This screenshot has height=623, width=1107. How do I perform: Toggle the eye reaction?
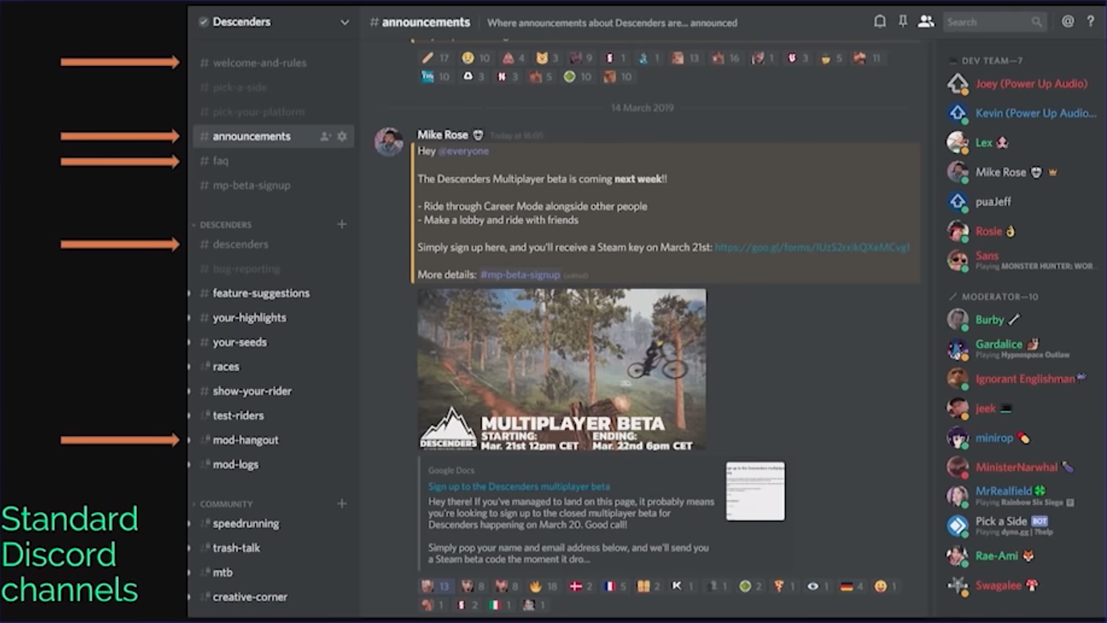818,586
